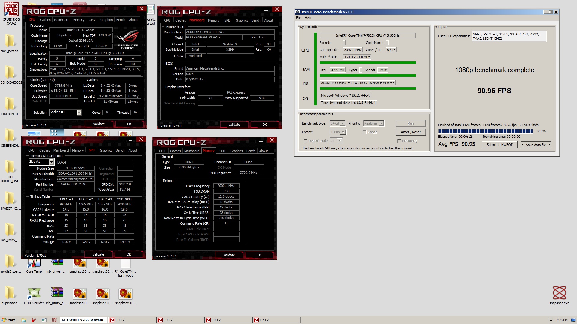Image resolution: width=577 pixels, height=324 pixels.
Task: Click the HWBOT x265 window title bar icon
Action: (298, 12)
